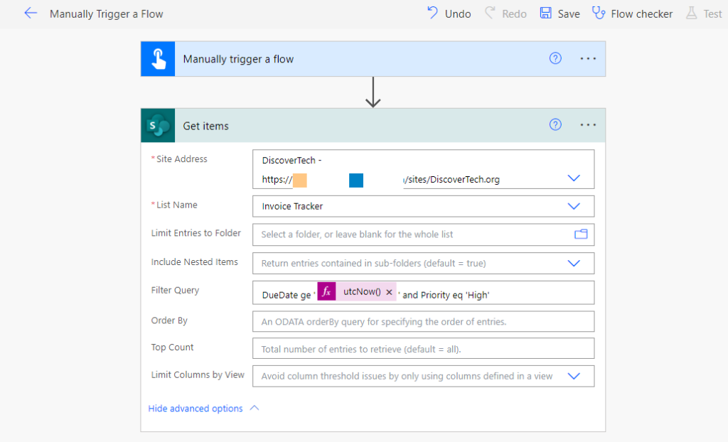Image resolution: width=728 pixels, height=442 pixels.
Task: Click the Manually trigger a flow card title
Action: click(238, 59)
